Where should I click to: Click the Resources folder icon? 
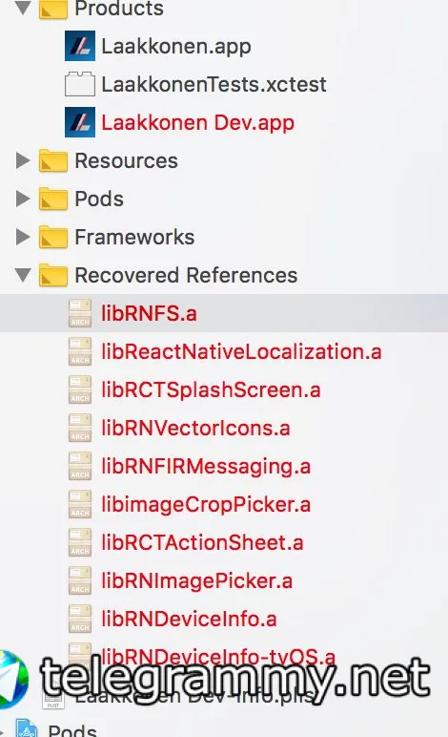pos(53,160)
